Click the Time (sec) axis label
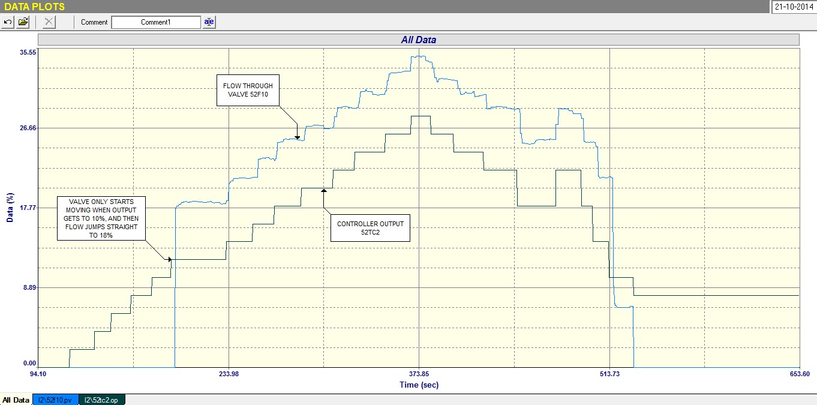Screen dimensions: 817x405 [419, 385]
